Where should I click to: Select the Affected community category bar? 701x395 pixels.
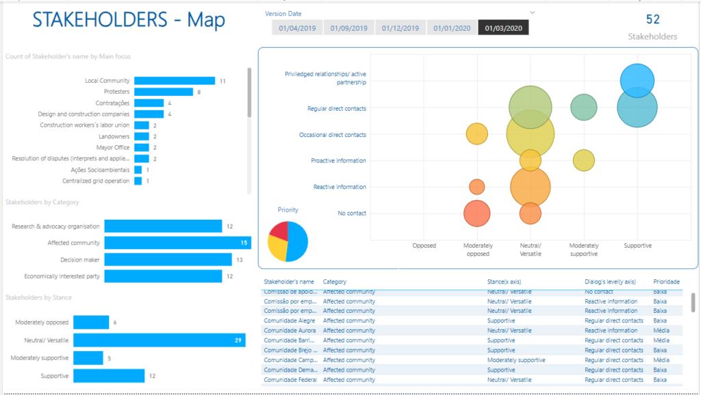click(x=178, y=242)
